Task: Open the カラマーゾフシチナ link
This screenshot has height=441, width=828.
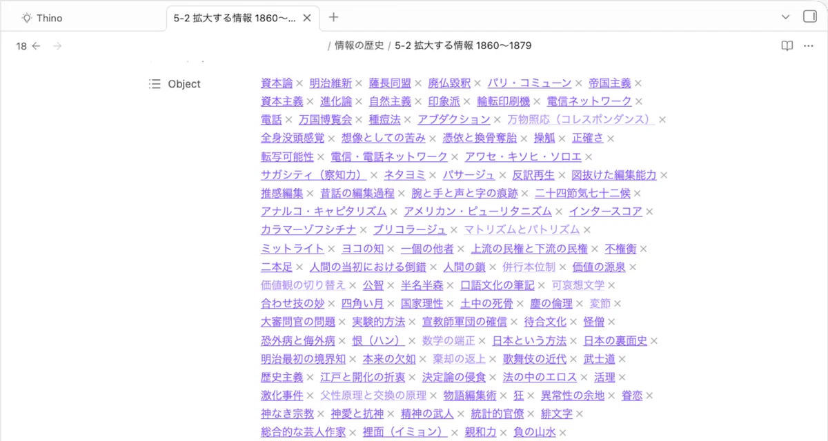Action: [308, 230]
